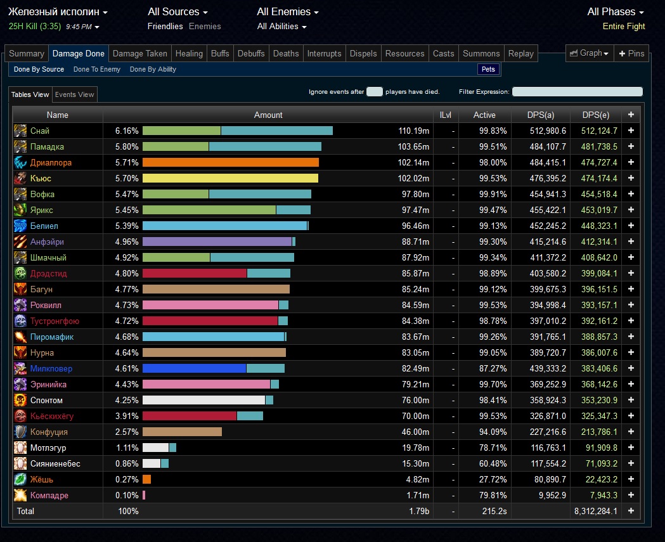The height and width of the screenshot is (542, 665).
Task: Click the Filter Expression input field
Action: click(577, 92)
